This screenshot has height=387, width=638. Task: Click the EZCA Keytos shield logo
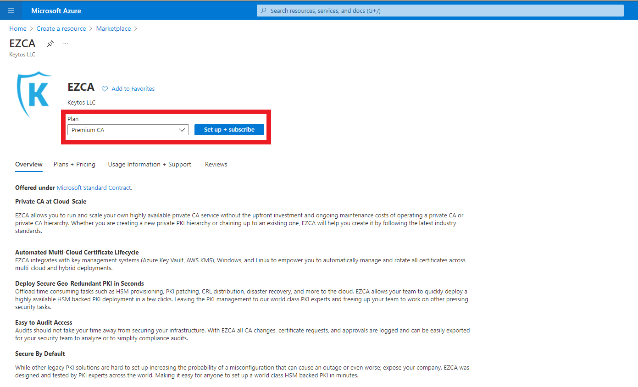33,94
